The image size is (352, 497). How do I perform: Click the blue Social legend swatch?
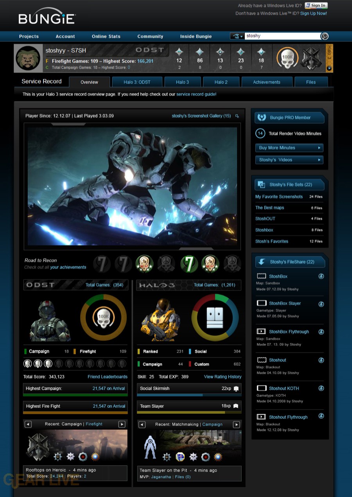point(190,351)
